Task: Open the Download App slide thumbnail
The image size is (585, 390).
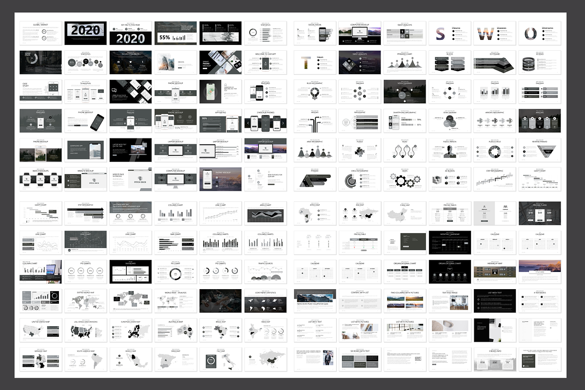Action: pos(86,150)
